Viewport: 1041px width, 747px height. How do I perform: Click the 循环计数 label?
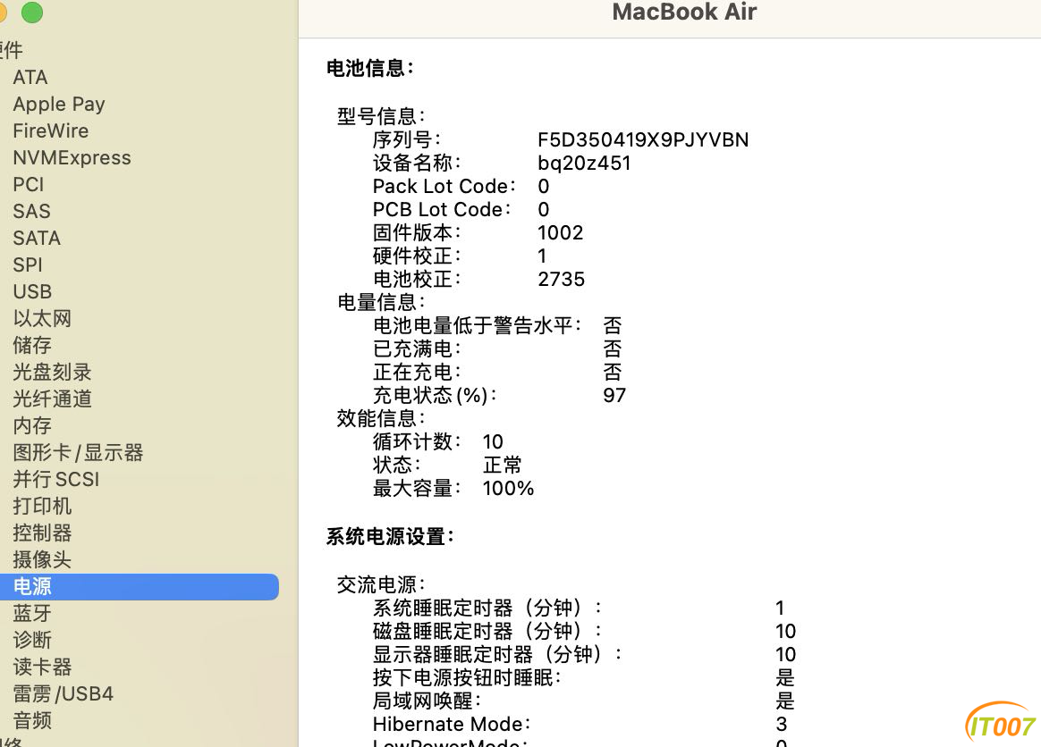[416, 441]
